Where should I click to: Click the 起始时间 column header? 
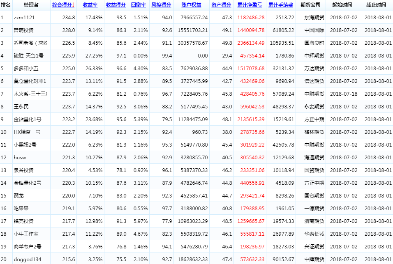click(342, 5)
